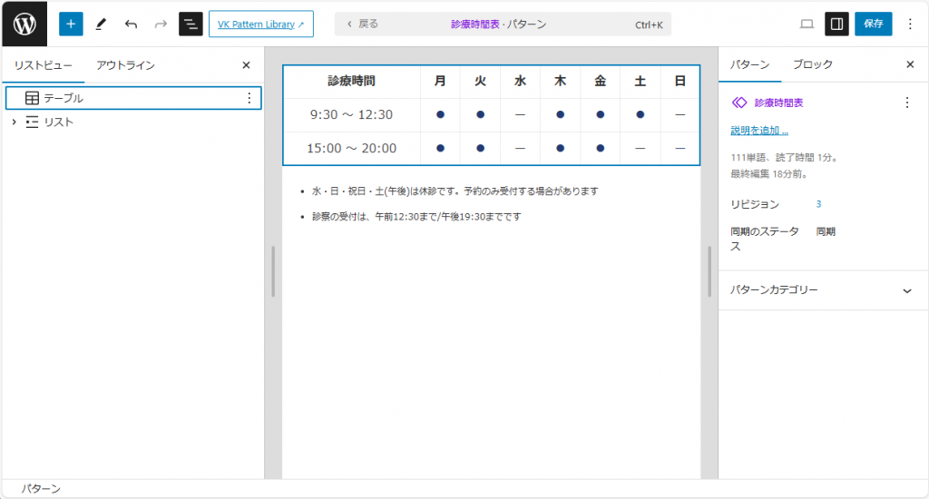
Task: Open the VK Pattern Library link
Action: pyautogui.click(x=260, y=24)
